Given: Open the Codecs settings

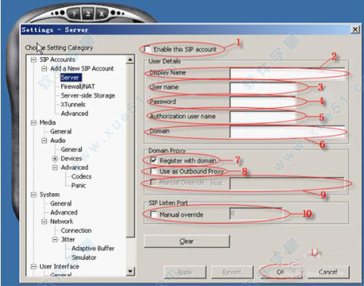Looking at the screenshot, I should coord(81,177).
